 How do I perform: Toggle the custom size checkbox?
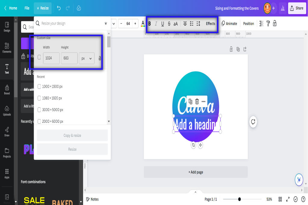point(39,57)
